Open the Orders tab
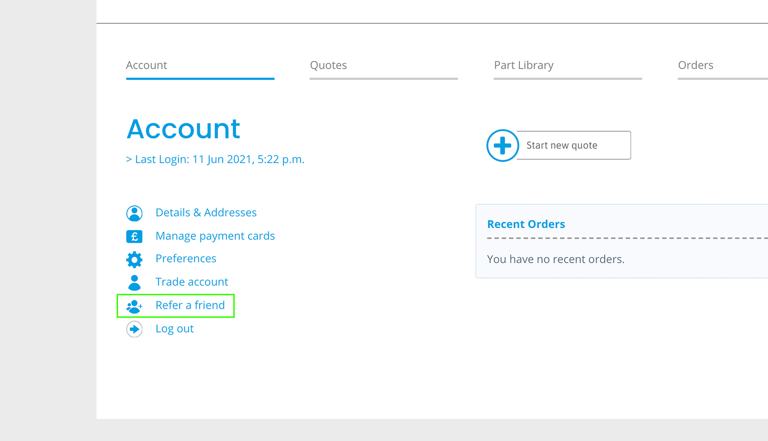Viewport: 768px width, 441px height. [696, 65]
